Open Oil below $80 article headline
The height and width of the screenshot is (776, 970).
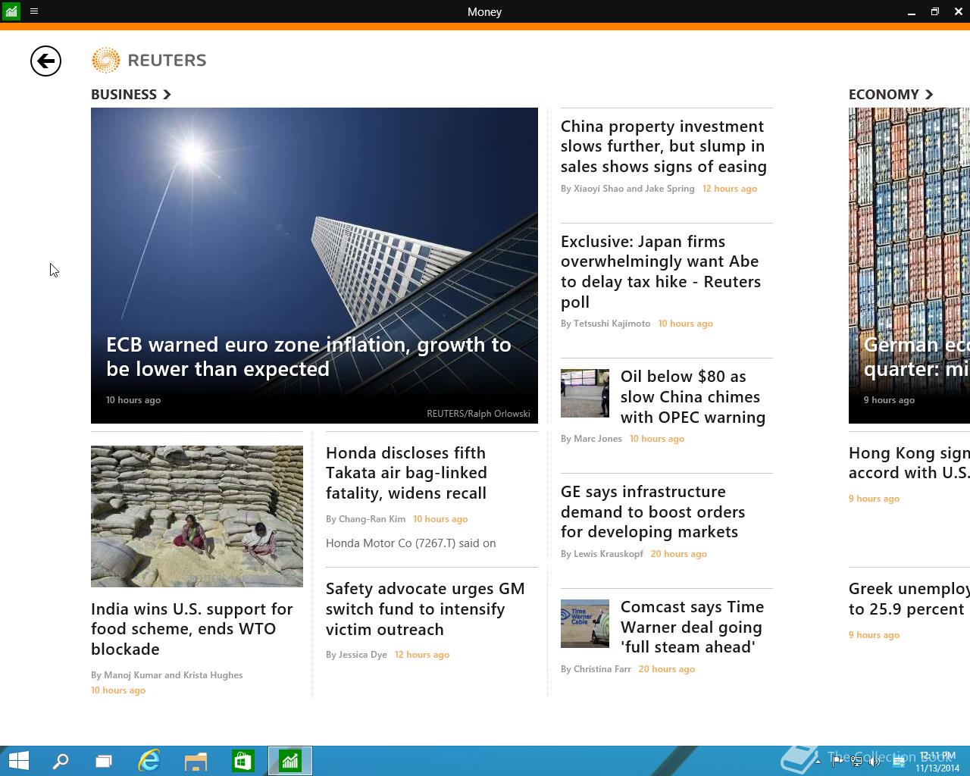693,396
